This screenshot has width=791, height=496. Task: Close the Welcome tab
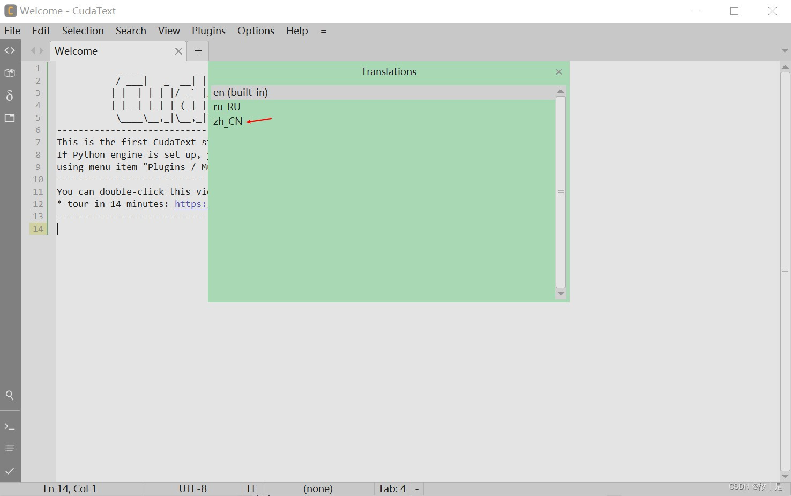pos(178,51)
